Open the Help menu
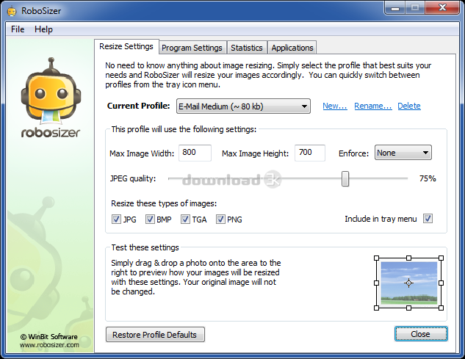Screen dimensions: 465x359 coord(43,29)
